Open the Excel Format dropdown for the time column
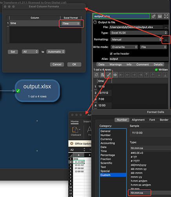The height and width of the screenshot is (197, 171). [x=71, y=24]
